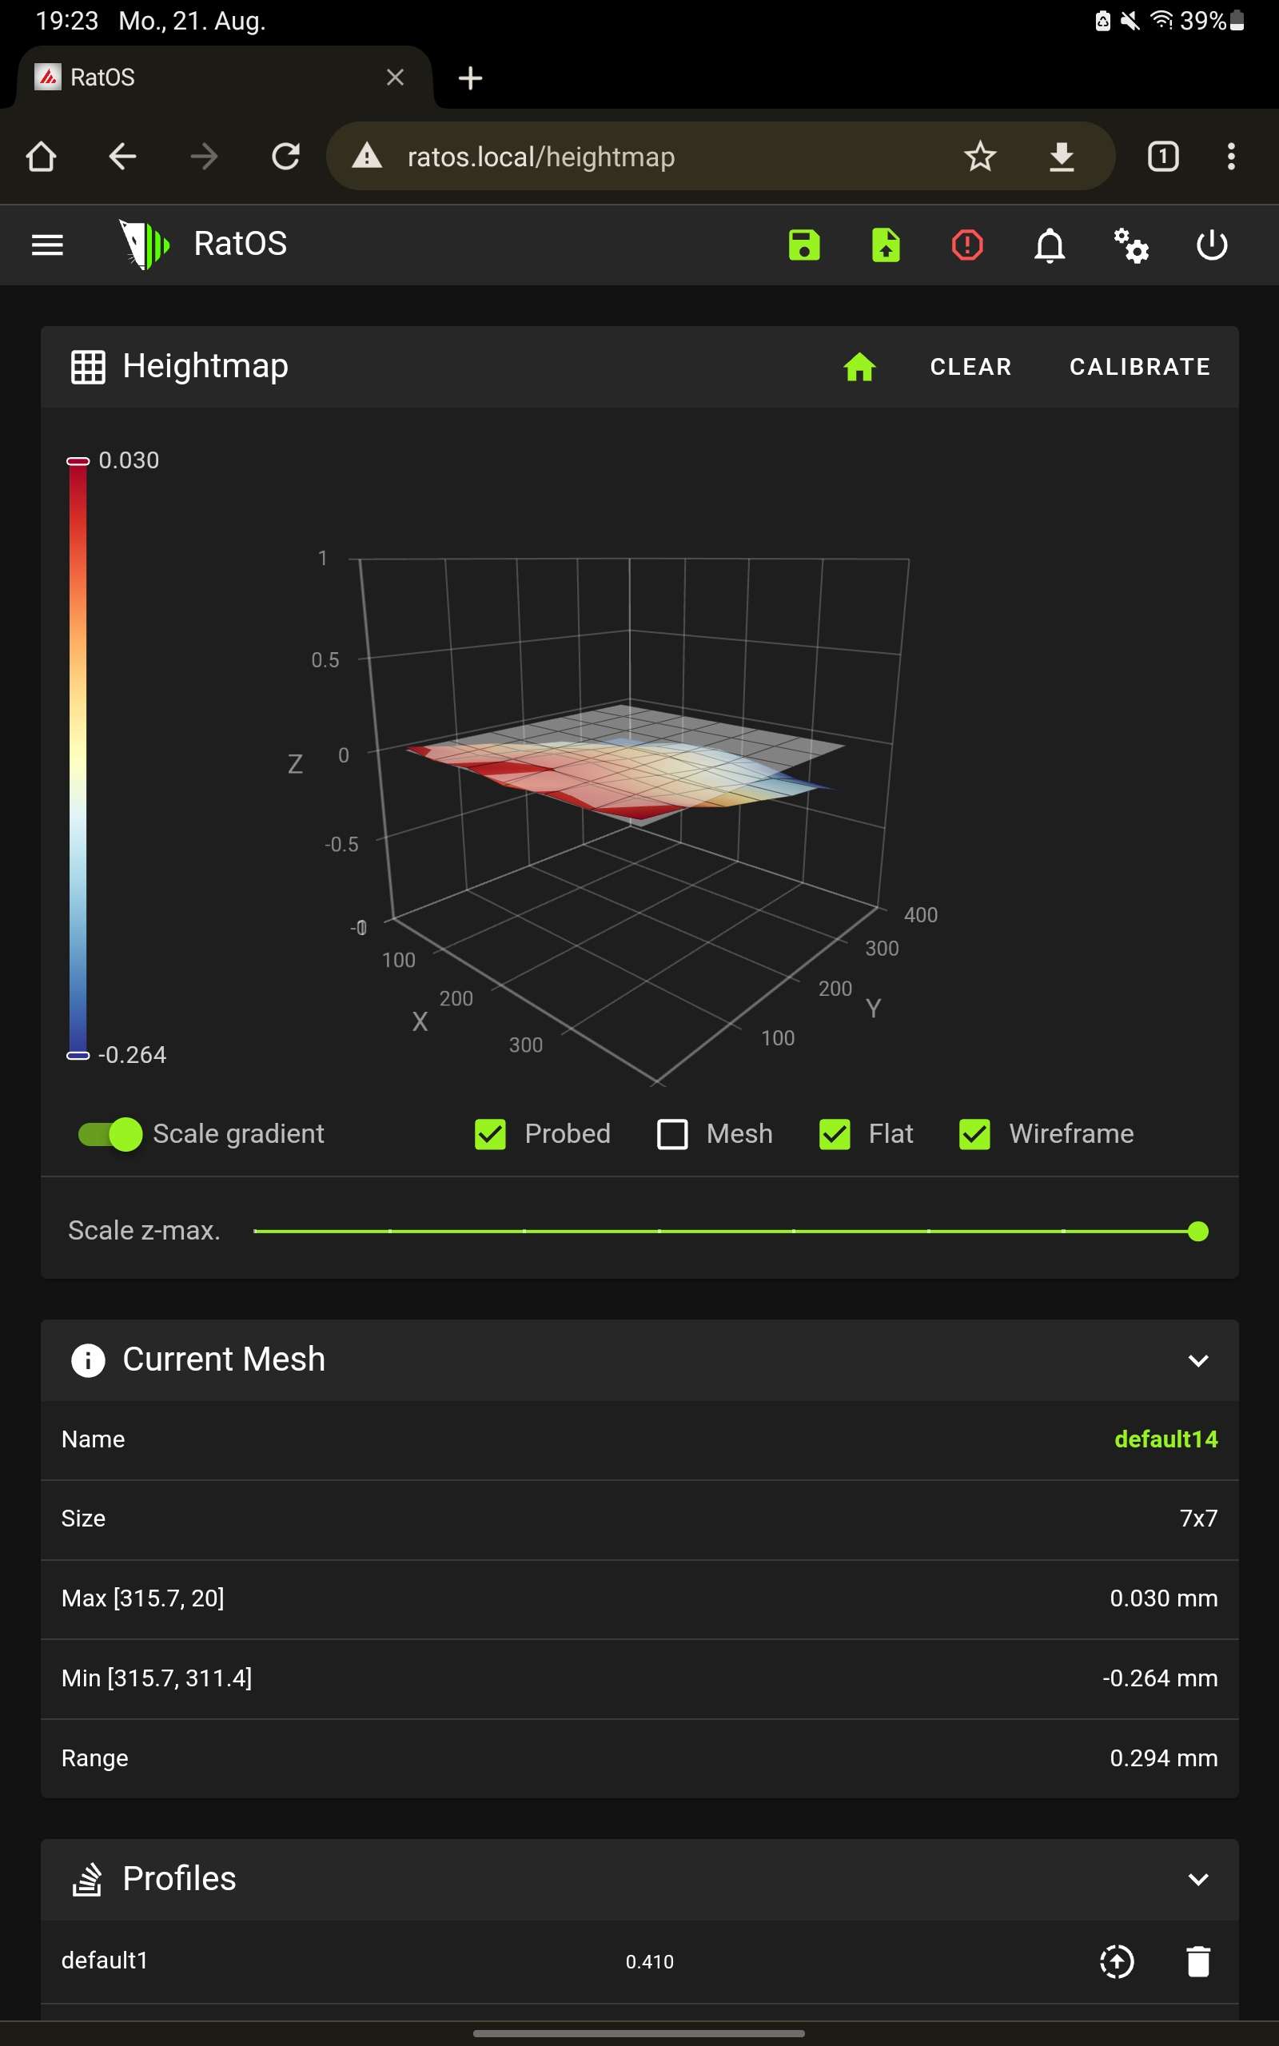Screen dimensions: 1279x2046
Task: Click the CLEAR heightmap button
Action: [970, 367]
